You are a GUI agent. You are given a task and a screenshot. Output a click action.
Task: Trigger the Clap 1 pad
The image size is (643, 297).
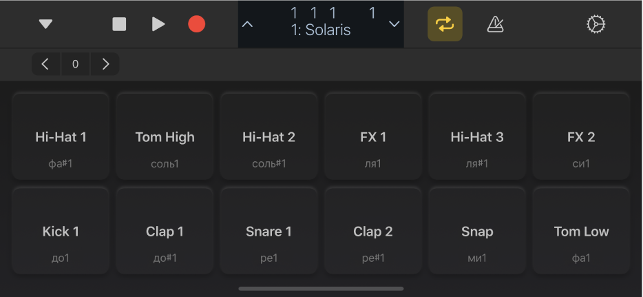165,231
